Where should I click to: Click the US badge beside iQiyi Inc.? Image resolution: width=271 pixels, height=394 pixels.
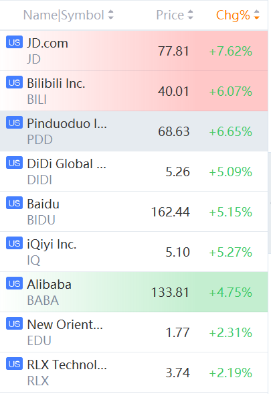pos(14,243)
